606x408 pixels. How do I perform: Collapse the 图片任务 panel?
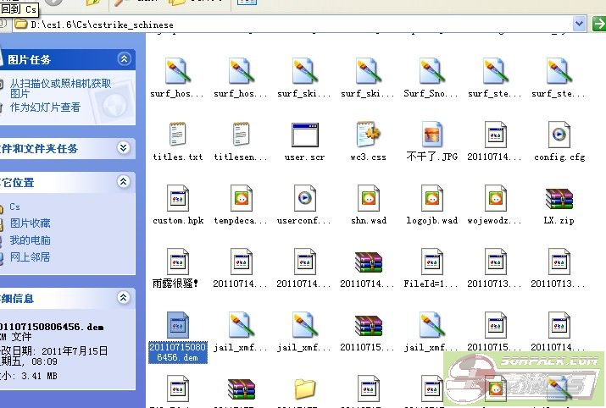[124, 59]
